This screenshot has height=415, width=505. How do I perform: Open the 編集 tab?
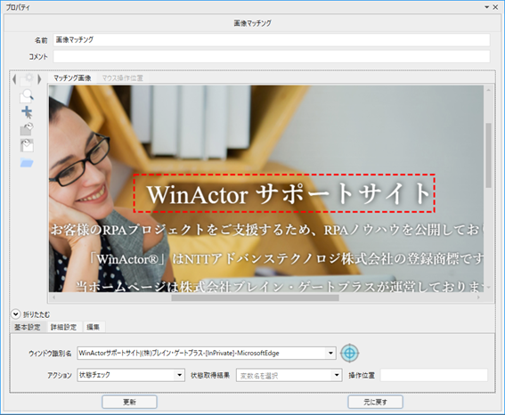pos(94,327)
